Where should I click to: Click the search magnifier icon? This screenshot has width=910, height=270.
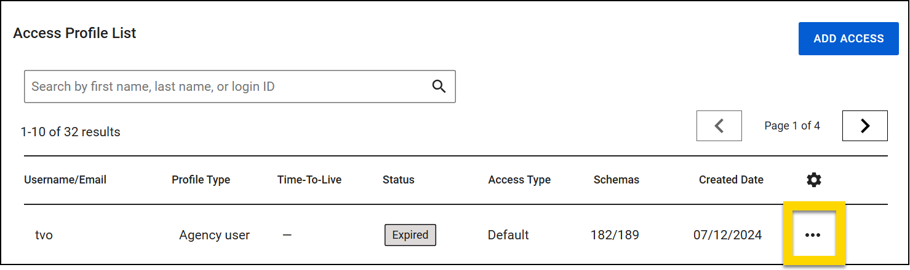point(439,87)
